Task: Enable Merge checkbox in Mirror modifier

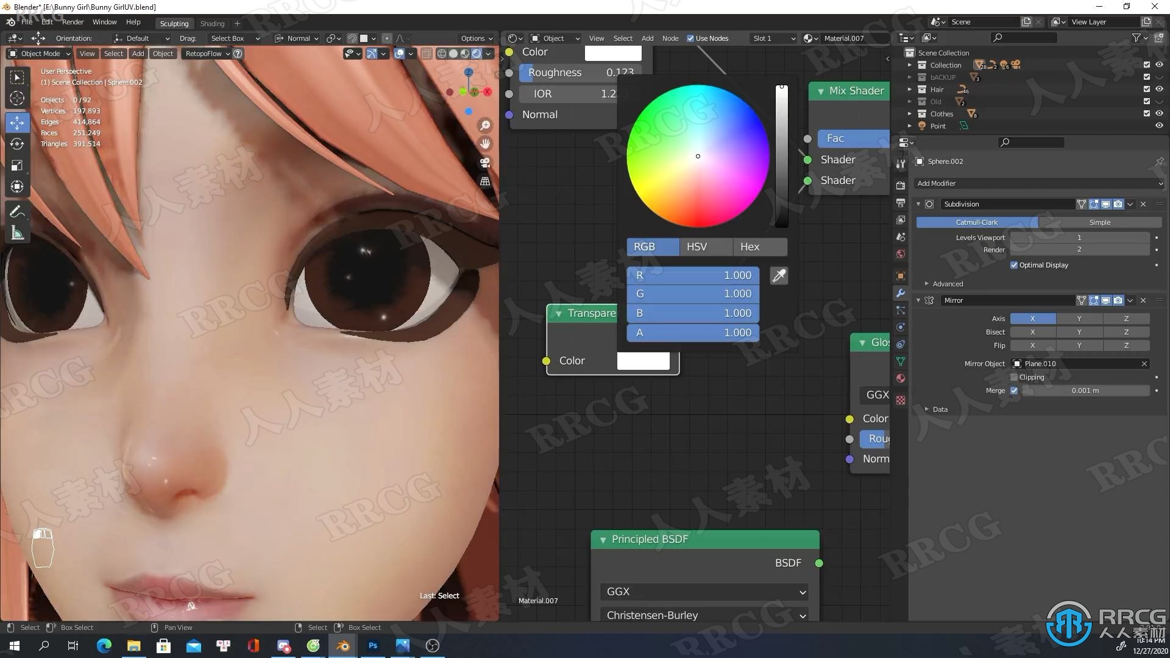Action: click(x=1015, y=390)
